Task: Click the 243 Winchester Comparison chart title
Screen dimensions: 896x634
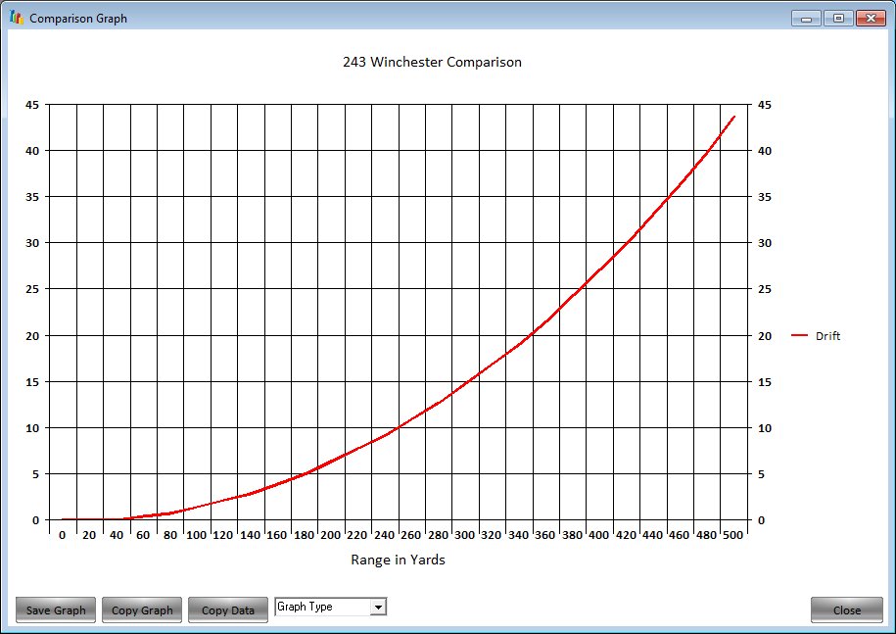Action: pos(432,62)
